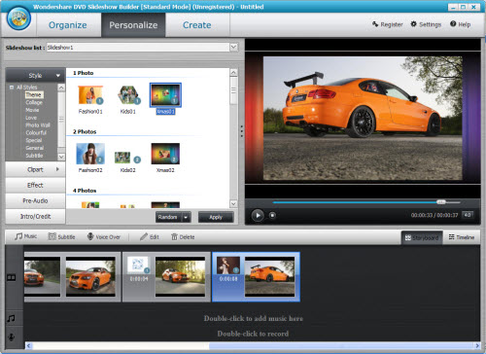
Task: Click the Random style button
Action: pos(169,217)
